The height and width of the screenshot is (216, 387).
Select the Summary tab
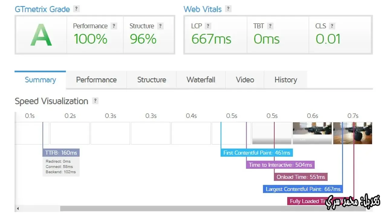pos(40,80)
